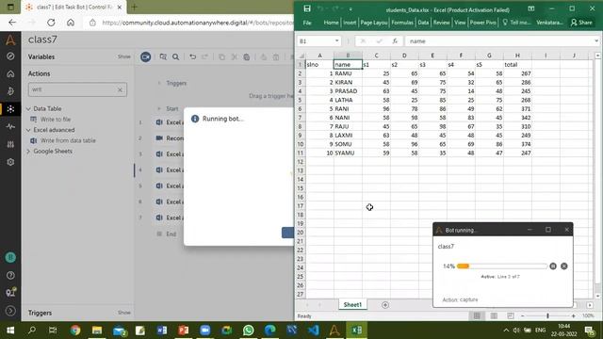Viewport: 603px width, 339px height.
Task: Click the undo arrow in editor toolbar
Action: 192,56
